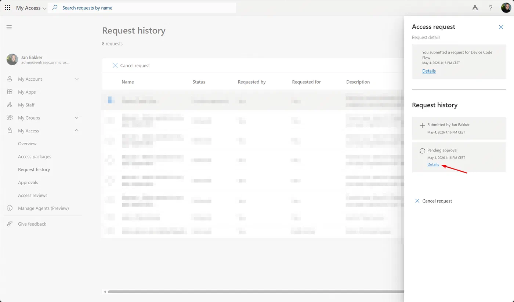The width and height of the screenshot is (514, 302).
Task: Click Jan Bakker's sidebar avatar
Action: click(x=12, y=59)
